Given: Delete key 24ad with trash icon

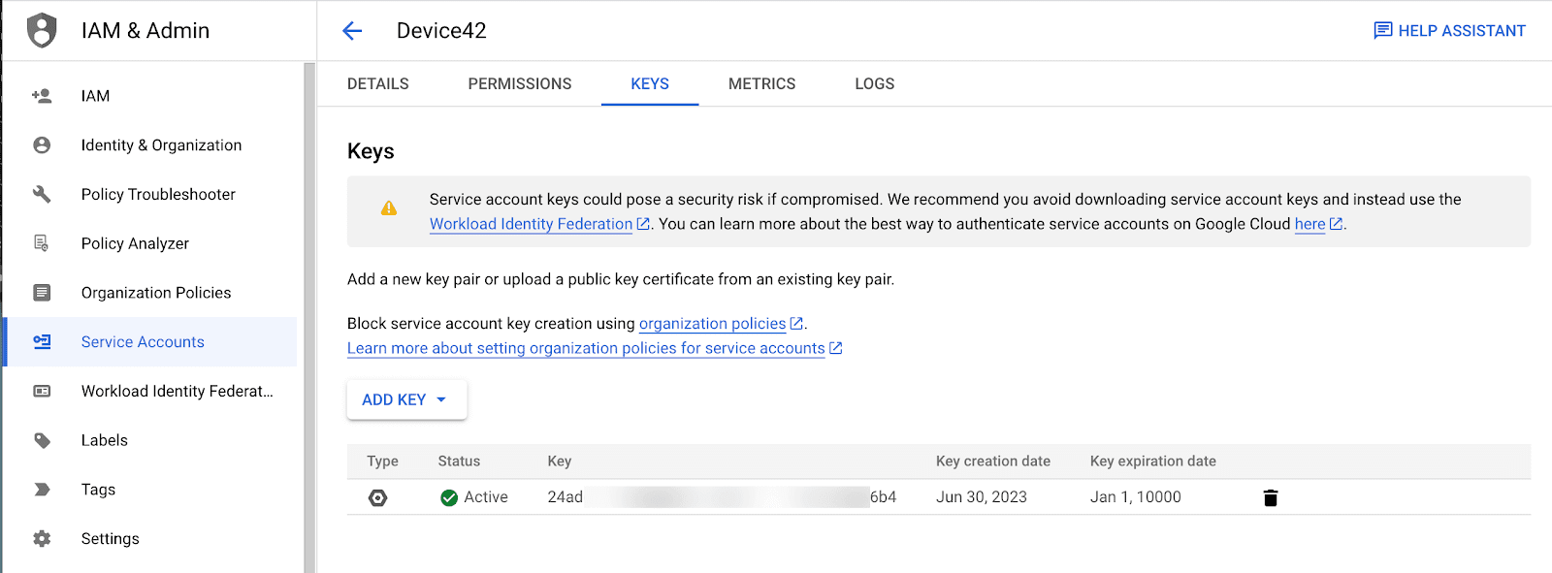Looking at the screenshot, I should [1271, 497].
